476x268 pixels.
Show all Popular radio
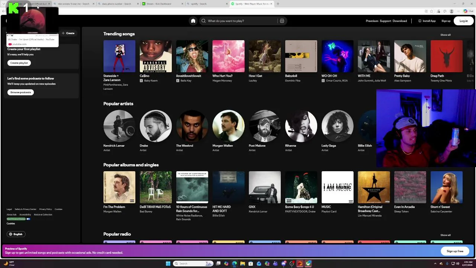446,235
